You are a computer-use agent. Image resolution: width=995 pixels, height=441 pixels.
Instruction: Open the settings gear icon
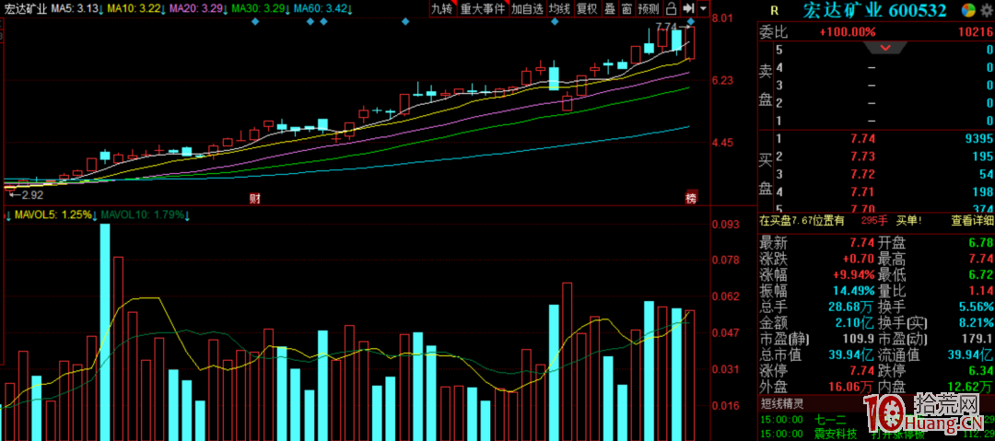tap(988, 10)
